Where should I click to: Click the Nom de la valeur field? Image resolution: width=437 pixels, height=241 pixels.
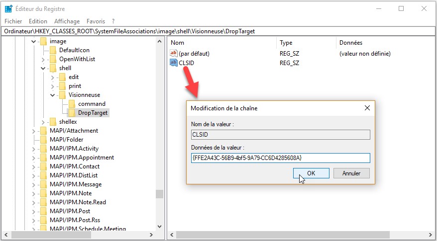[281, 135]
